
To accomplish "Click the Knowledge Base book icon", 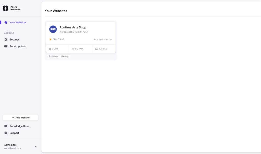I will pyautogui.click(x=6, y=126).
